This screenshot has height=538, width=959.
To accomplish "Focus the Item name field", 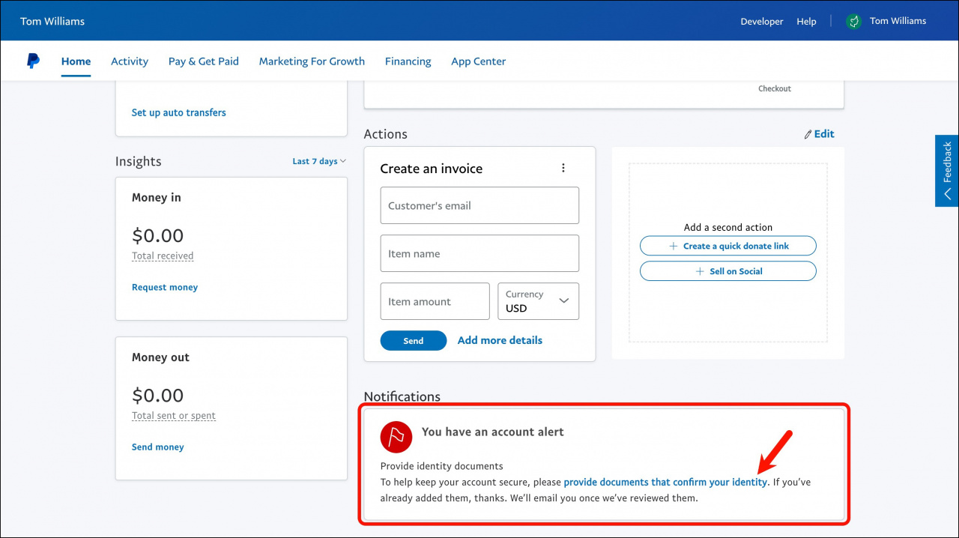I will tap(479, 253).
